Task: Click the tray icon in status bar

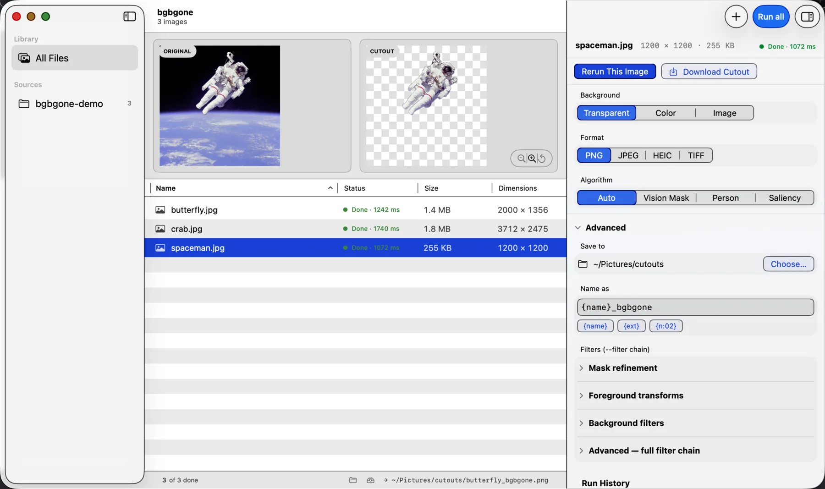Action: tap(370, 480)
